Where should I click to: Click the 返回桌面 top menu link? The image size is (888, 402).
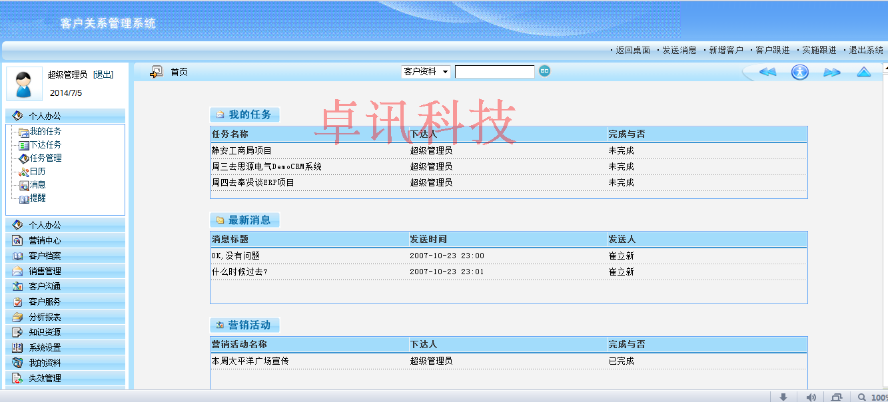pyautogui.click(x=632, y=50)
